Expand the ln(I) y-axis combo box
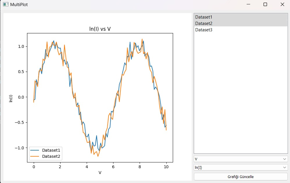The width and height of the screenshot is (290, 183). [241, 167]
